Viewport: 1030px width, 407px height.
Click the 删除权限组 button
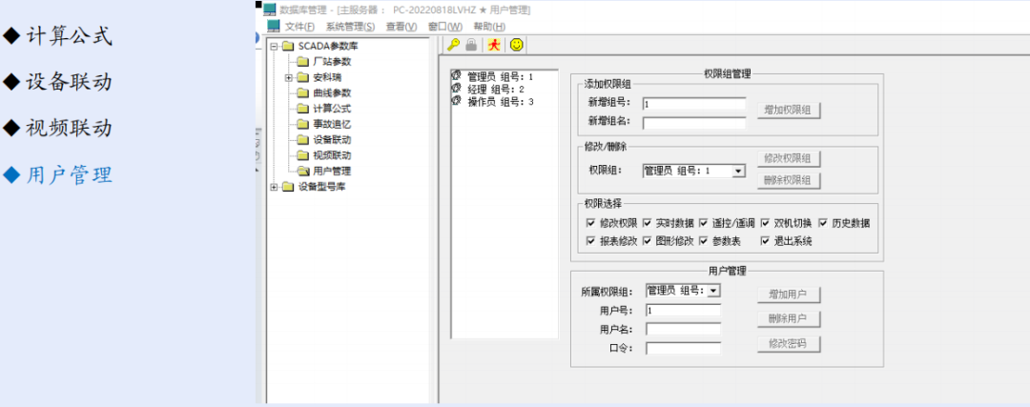pyautogui.click(x=789, y=180)
